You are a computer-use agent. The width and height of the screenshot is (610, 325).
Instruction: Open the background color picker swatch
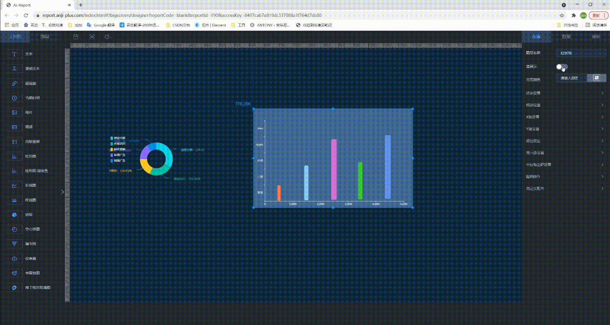click(x=597, y=78)
